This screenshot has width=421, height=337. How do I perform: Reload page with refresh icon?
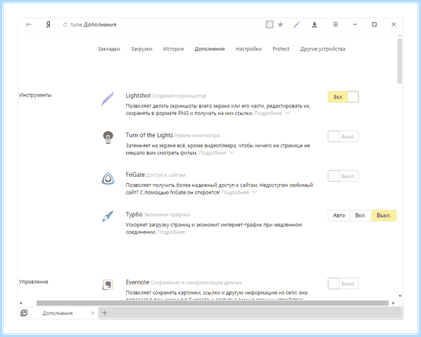65,25
